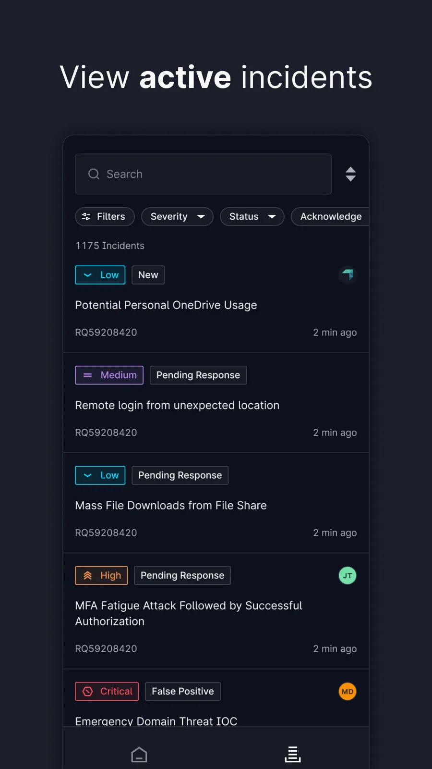The image size is (432, 769).
Task: Click the High severity badge
Action: [101, 575]
